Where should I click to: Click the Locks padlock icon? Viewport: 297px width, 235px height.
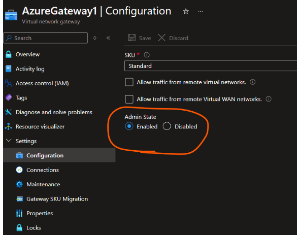tap(19, 227)
